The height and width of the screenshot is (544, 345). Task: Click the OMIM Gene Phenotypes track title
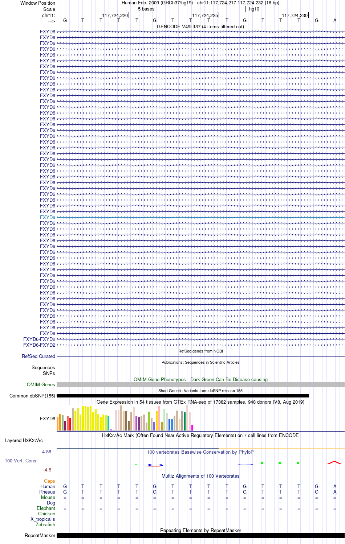tap(200, 379)
